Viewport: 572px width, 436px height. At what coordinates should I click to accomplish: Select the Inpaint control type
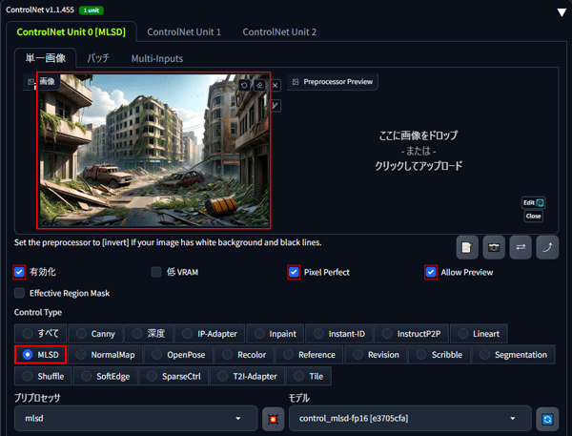[x=276, y=333]
